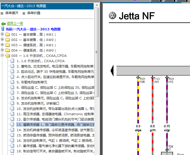Click the scrollbar up arrow in tree panel
190x155 pixels.
coord(97,5)
